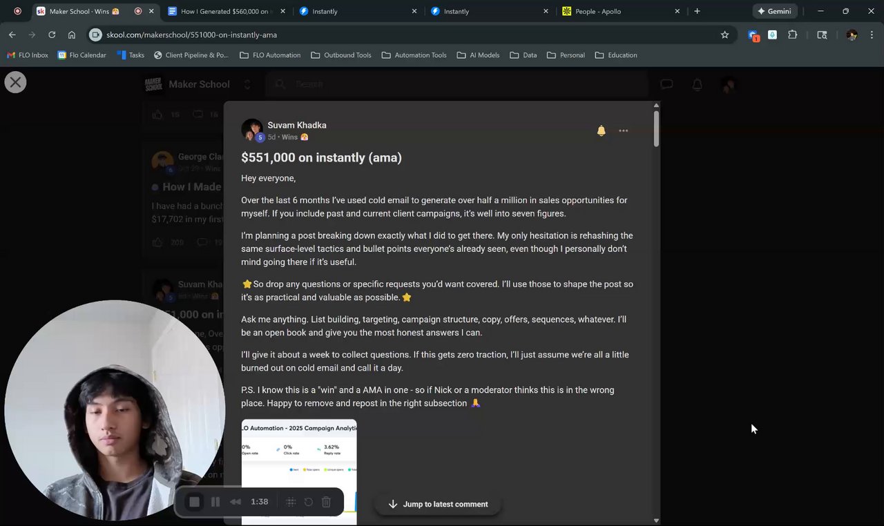Expand the Education bookmarks folder
The height and width of the screenshot is (526, 884).
616,55
